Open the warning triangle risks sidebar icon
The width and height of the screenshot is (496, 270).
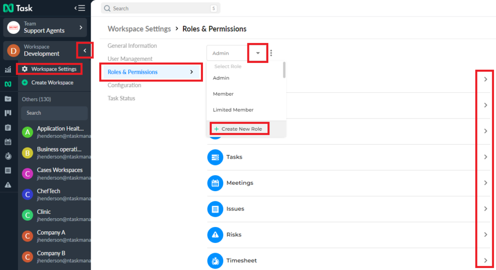pos(8,185)
